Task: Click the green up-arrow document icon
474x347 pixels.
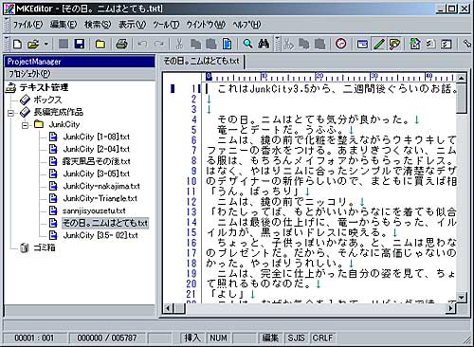Action: point(415,44)
